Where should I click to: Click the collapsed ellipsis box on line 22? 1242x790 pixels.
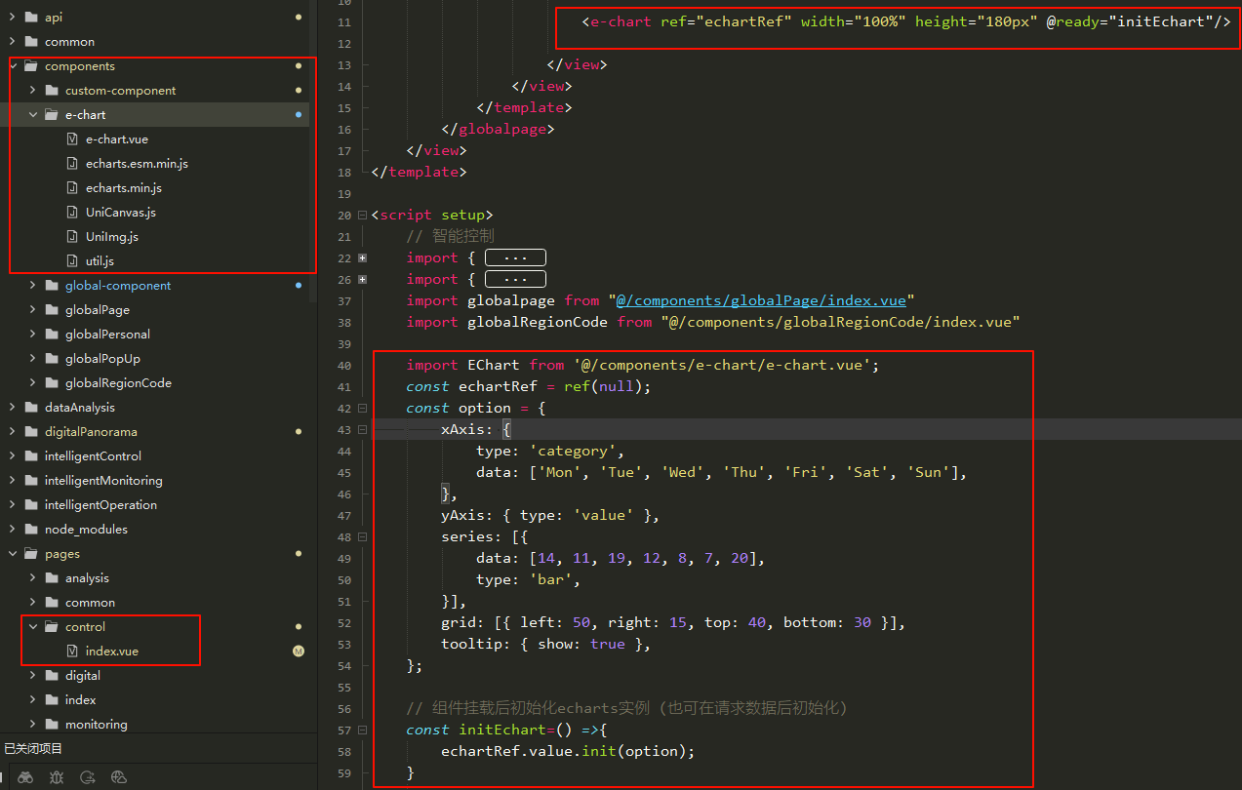515,258
